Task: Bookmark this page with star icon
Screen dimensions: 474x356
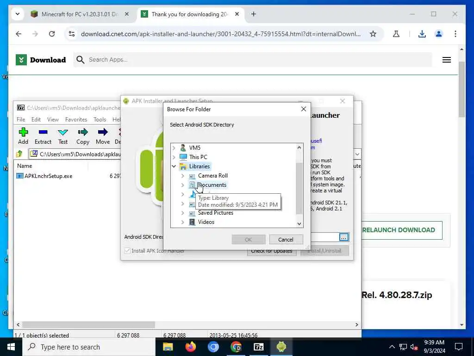Action: click(x=373, y=34)
